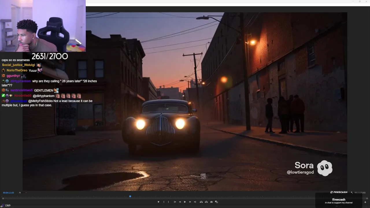Click the @lowtiersgod handle text
The width and height of the screenshot is (370, 208).
point(300,172)
